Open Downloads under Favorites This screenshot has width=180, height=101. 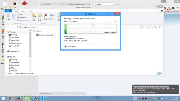[14, 38]
